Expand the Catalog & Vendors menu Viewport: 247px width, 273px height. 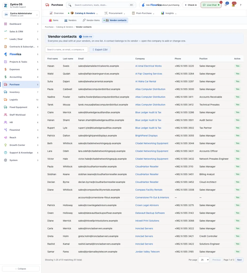pyautogui.click(x=84, y=13)
